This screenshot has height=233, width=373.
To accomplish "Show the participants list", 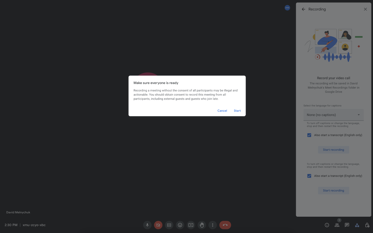I will coord(337,225).
